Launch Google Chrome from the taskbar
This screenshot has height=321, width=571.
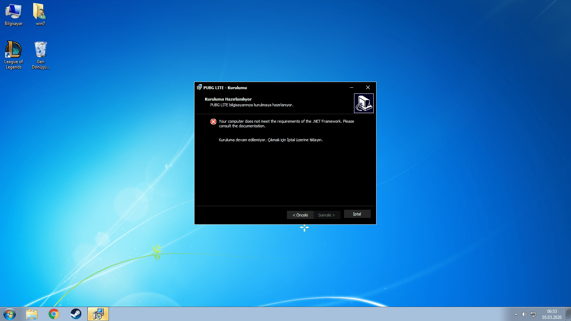[54, 314]
